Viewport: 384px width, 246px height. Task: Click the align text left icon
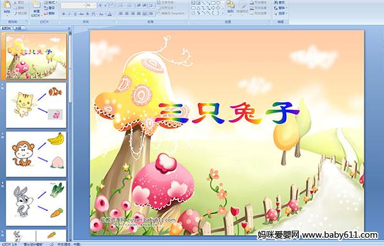tap(121, 13)
